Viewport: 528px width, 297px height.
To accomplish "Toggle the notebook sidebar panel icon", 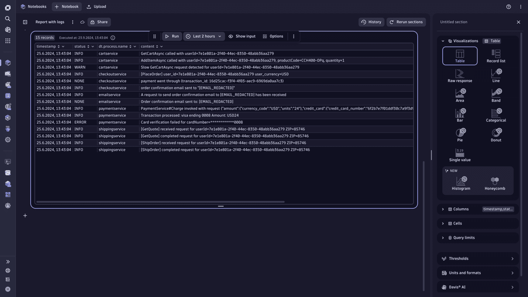I will [x=25, y=22].
